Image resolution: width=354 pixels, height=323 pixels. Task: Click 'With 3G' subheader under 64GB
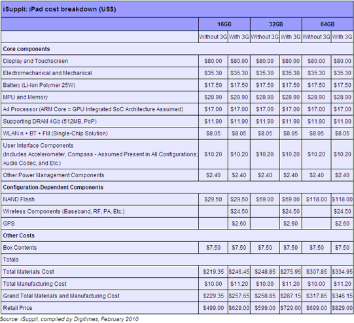click(x=342, y=37)
